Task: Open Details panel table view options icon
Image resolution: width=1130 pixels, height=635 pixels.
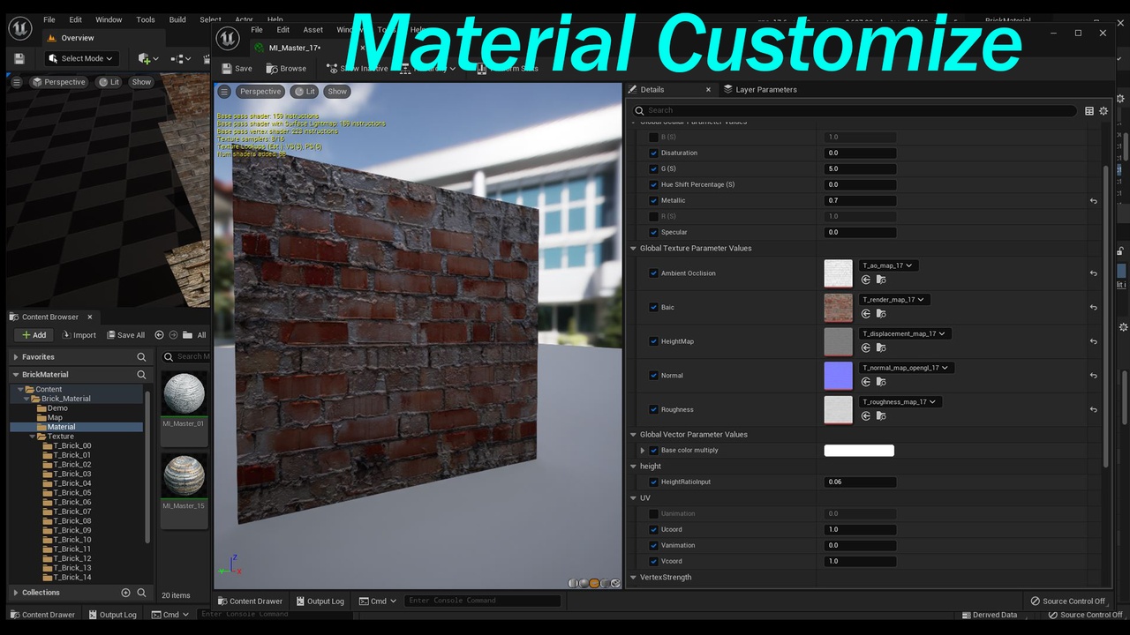Action: tap(1089, 111)
